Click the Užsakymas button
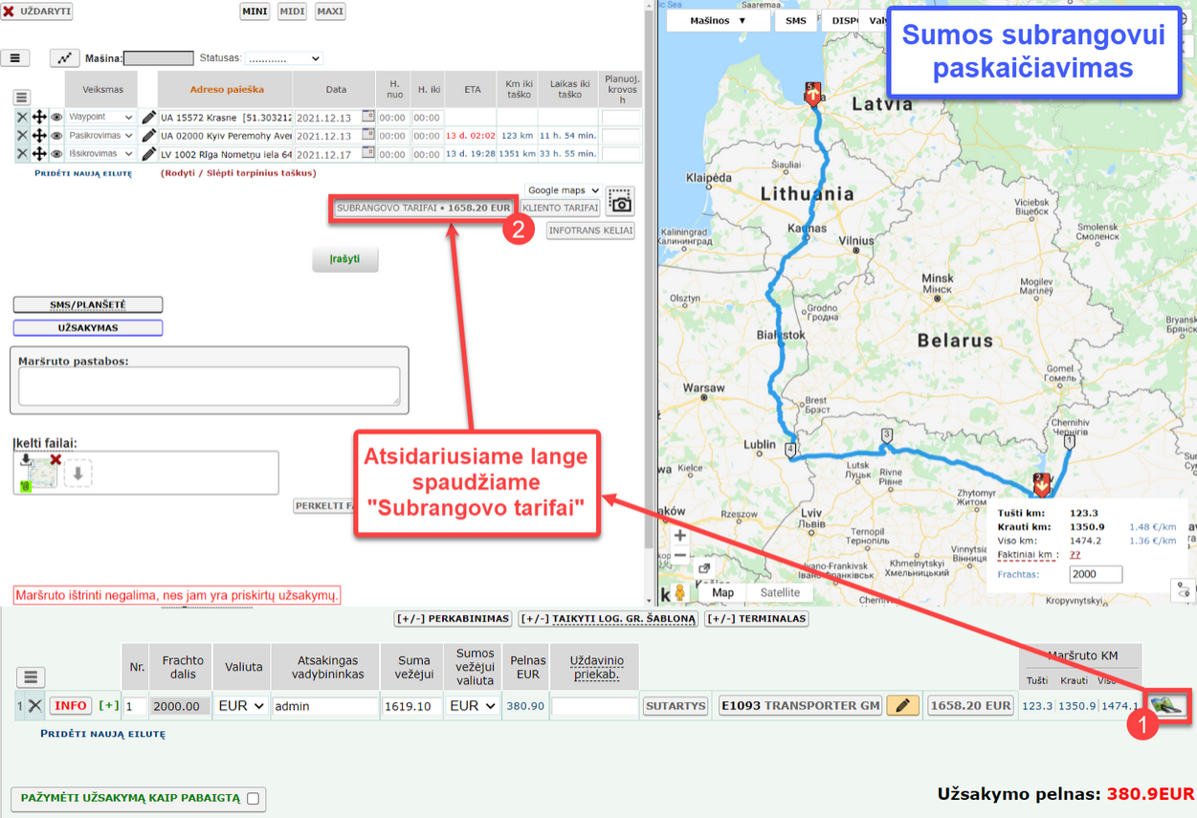The image size is (1197, 818). [x=88, y=327]
